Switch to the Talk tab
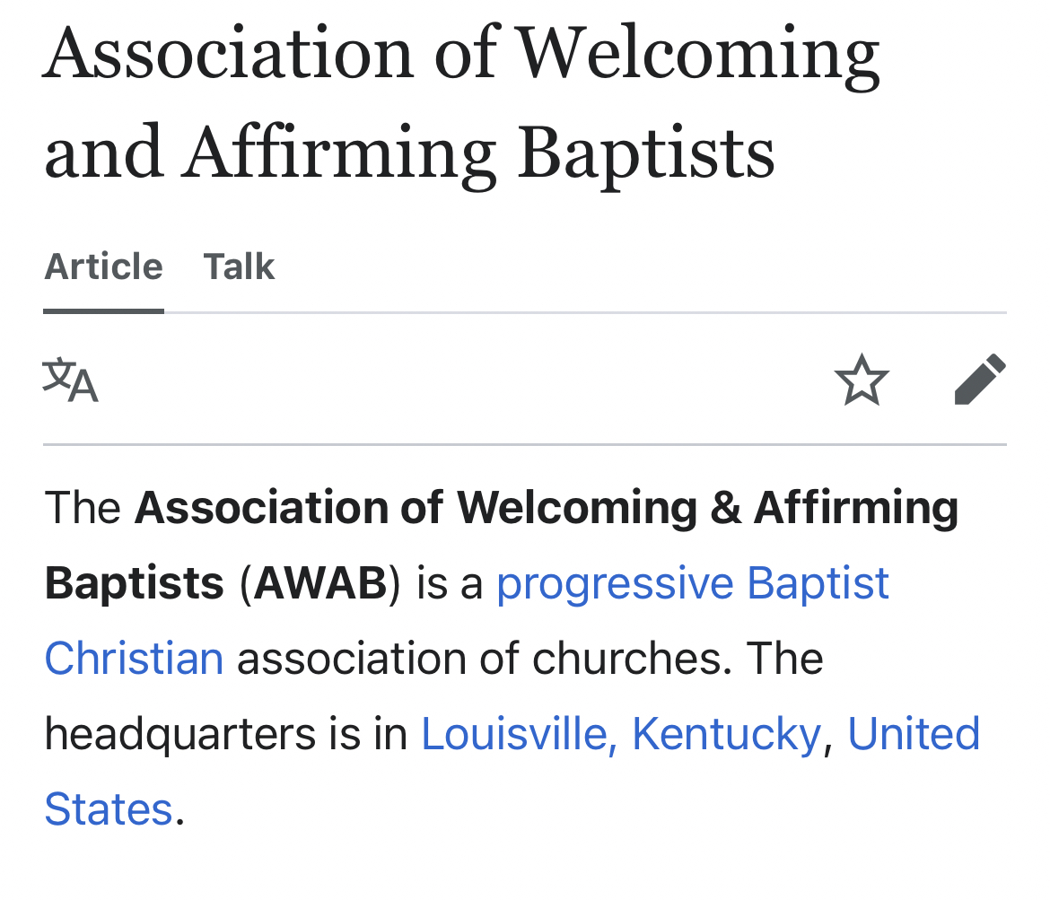1050x900 pixels. pos(239,267)
